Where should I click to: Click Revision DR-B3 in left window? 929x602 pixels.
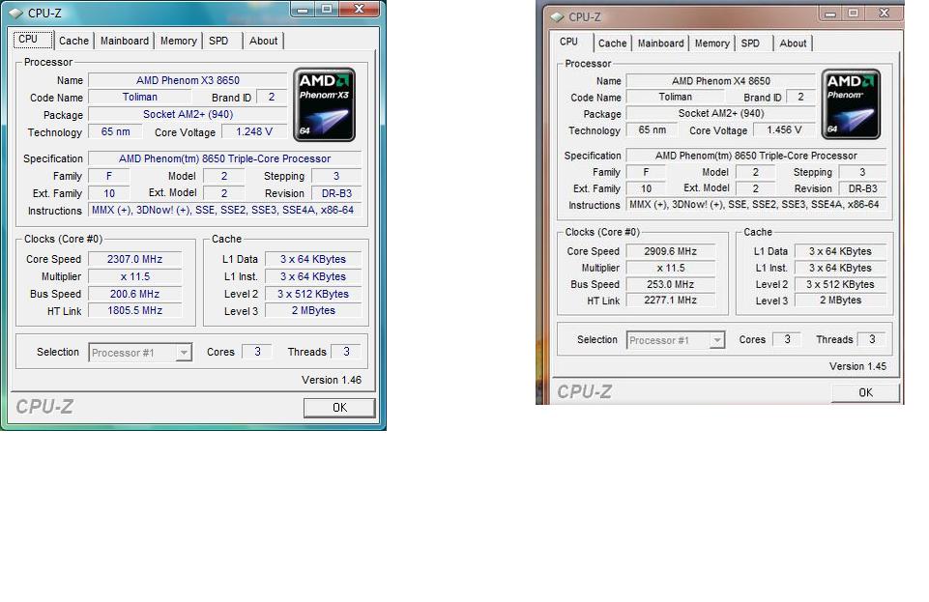pos(336,193)
